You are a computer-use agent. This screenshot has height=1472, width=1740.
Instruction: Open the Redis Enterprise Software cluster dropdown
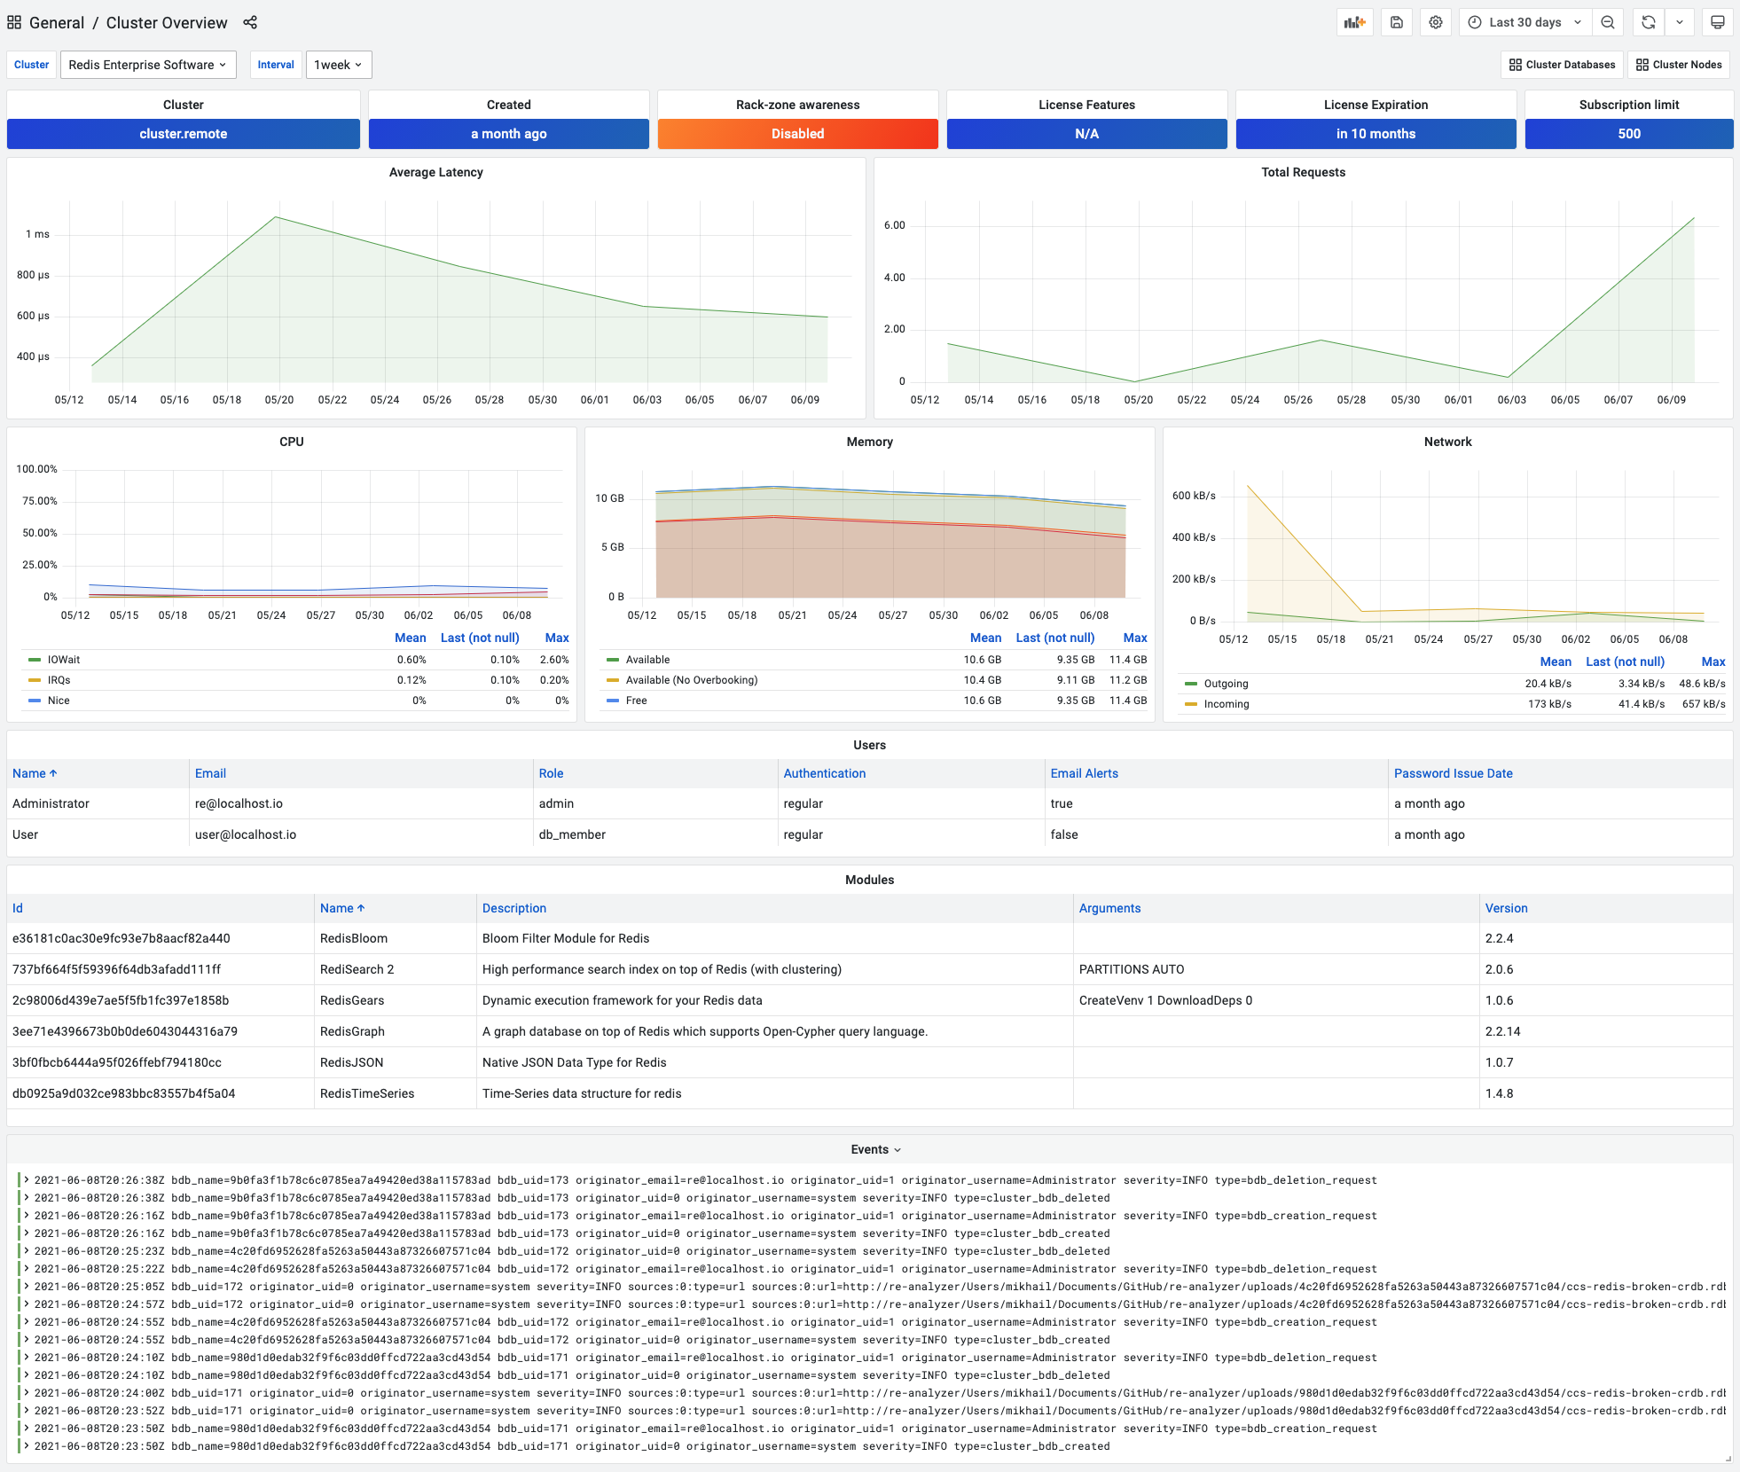point(147,64)
